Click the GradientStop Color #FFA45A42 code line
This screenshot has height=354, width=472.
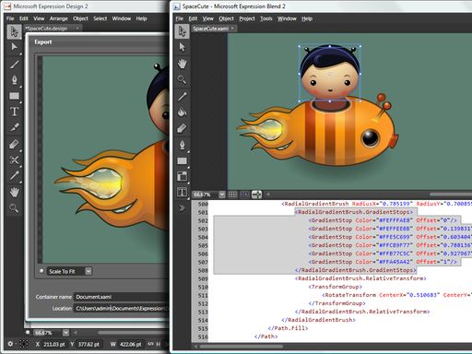(x=383, y=262)
